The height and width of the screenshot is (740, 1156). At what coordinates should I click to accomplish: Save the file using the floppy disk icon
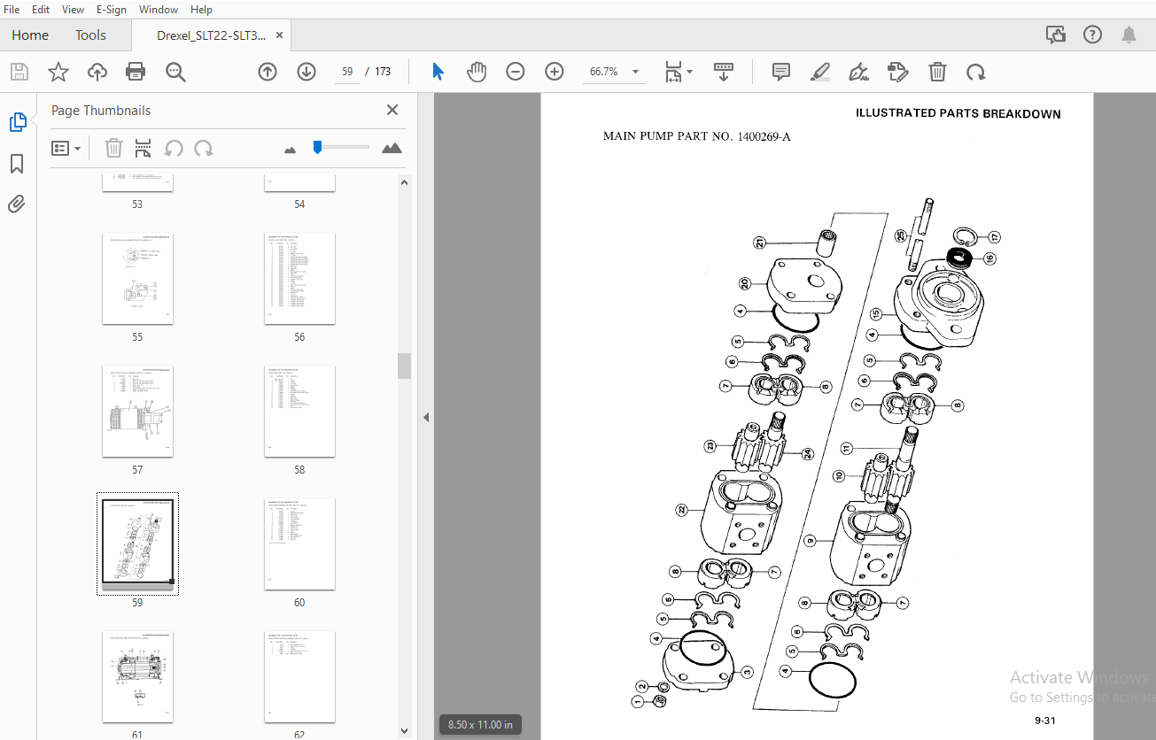click(19, 72)
